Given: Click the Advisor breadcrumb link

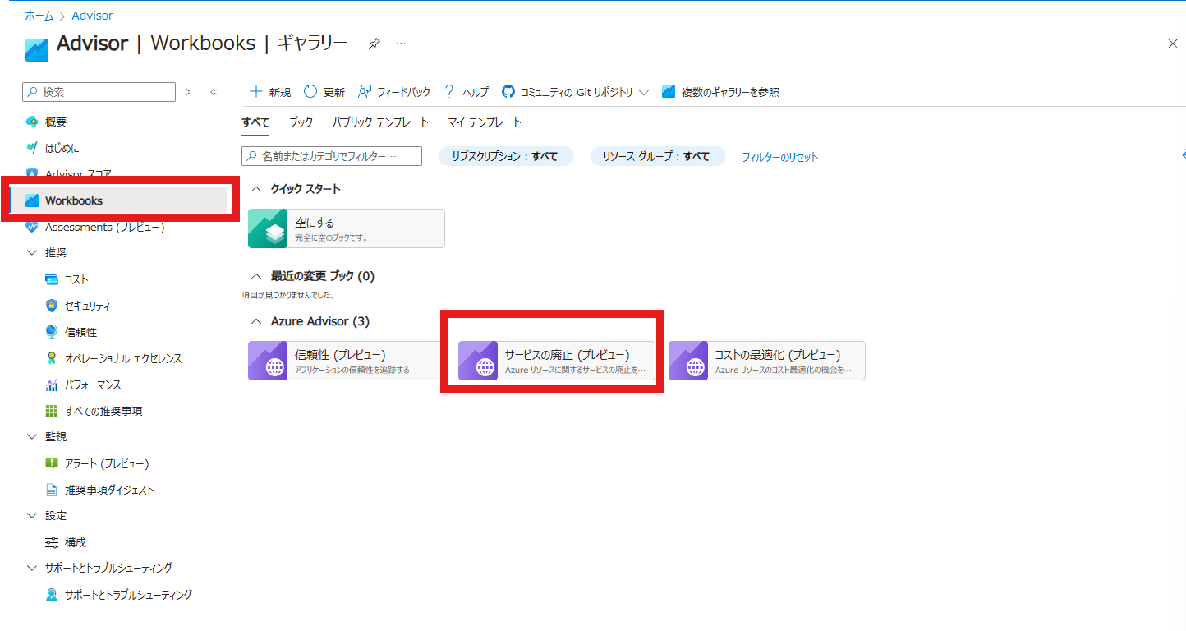Looking at the screenshot, I should coord(93,16).
